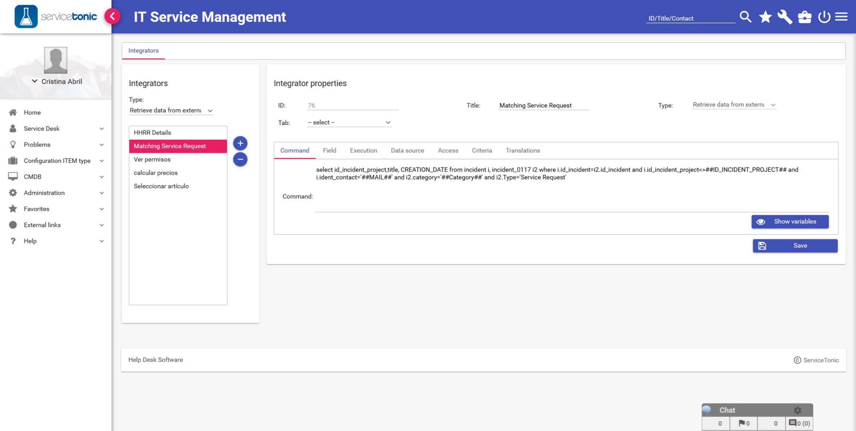Switch to the Data source tab
The width and height of the screenshot is (856, 431).
[408, 150]
